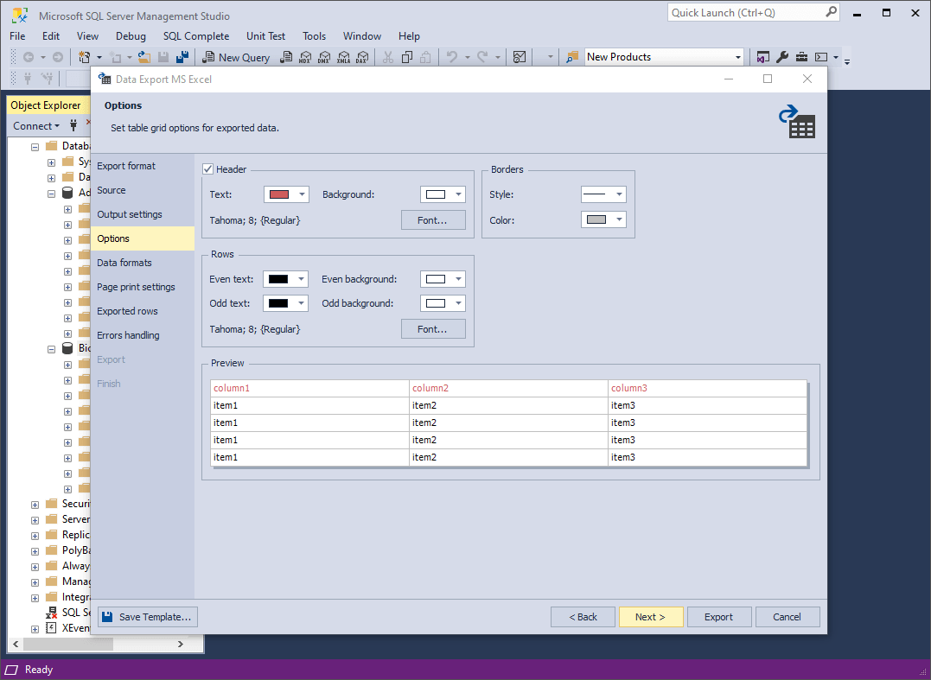The image size is (931, 680).
Task: Open the Properties wrench icon
Action: 782,57
